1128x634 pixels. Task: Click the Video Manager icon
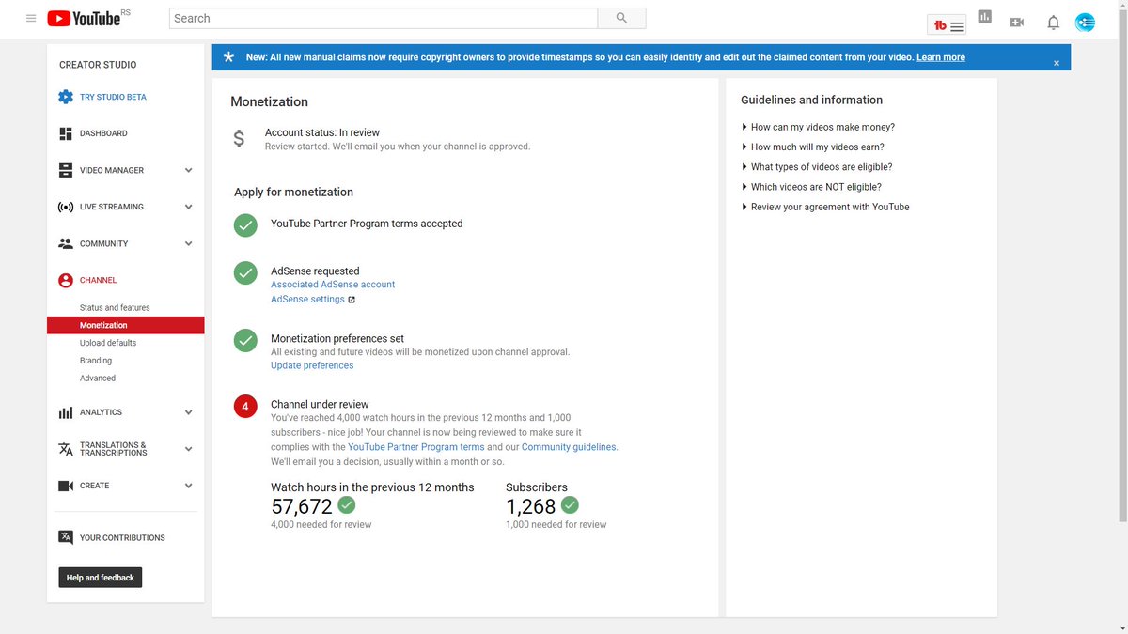(66, 170)
